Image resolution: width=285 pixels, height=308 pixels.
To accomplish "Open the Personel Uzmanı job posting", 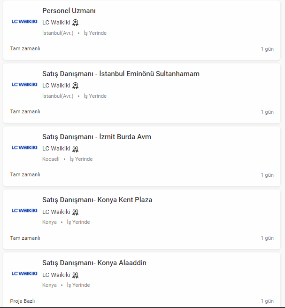I will coord(69,11).
